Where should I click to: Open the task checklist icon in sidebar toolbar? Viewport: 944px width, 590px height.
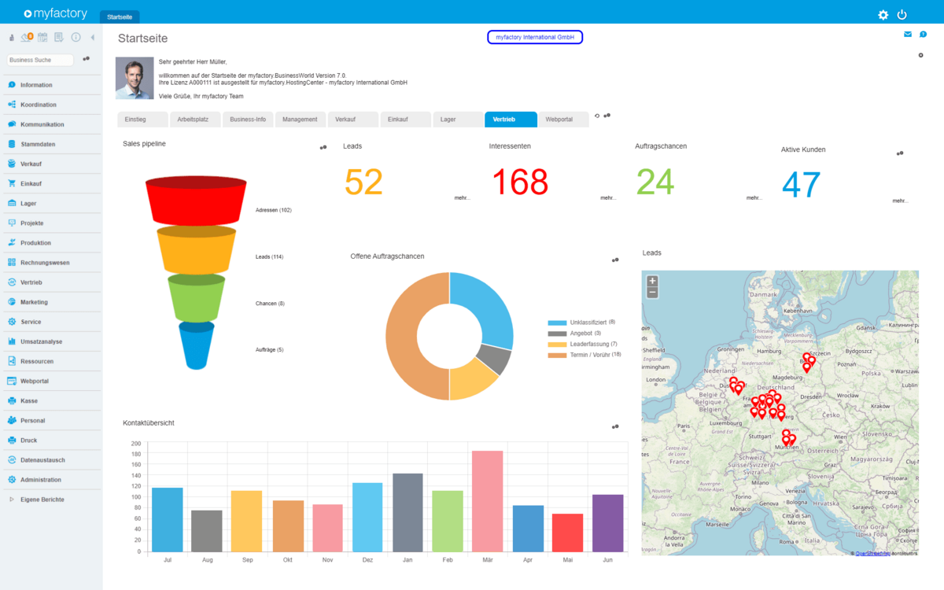[x=59, y=37]
